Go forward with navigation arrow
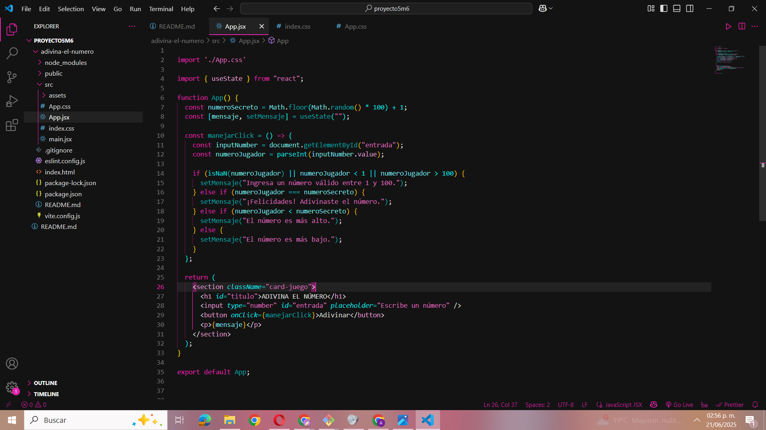The width and height of the screenshot is (766, 430). pos(230,8)
